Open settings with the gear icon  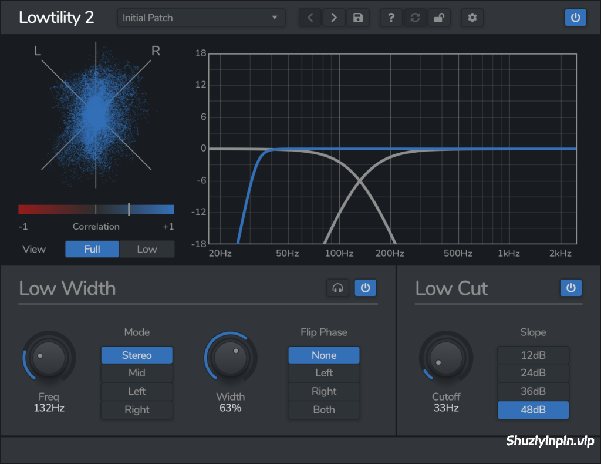(x=472, y=18)
